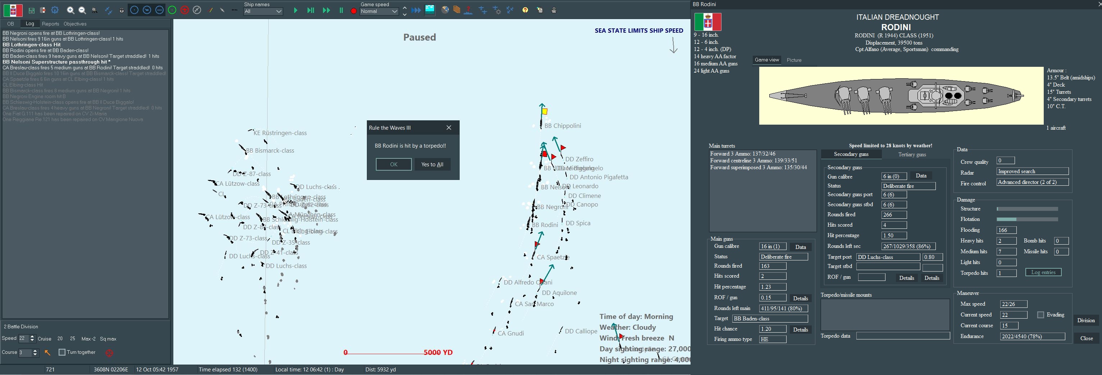Click the green floppy disk save icon

31,10
